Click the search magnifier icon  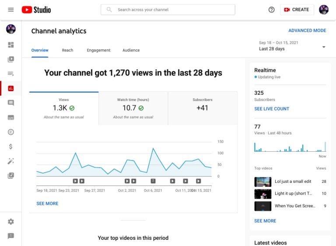[x=109, y=10]
